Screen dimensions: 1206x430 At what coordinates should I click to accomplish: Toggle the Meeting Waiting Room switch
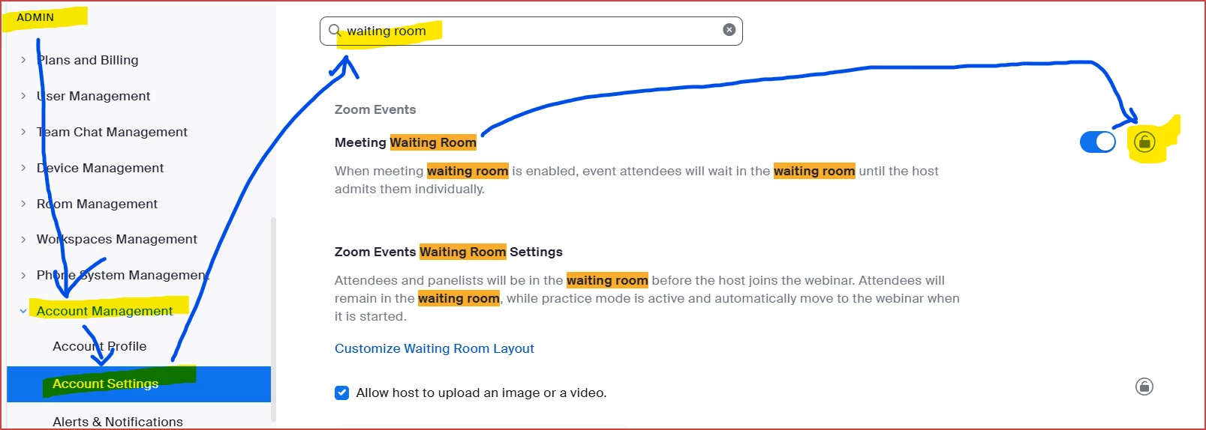(x=1098, y=142)
